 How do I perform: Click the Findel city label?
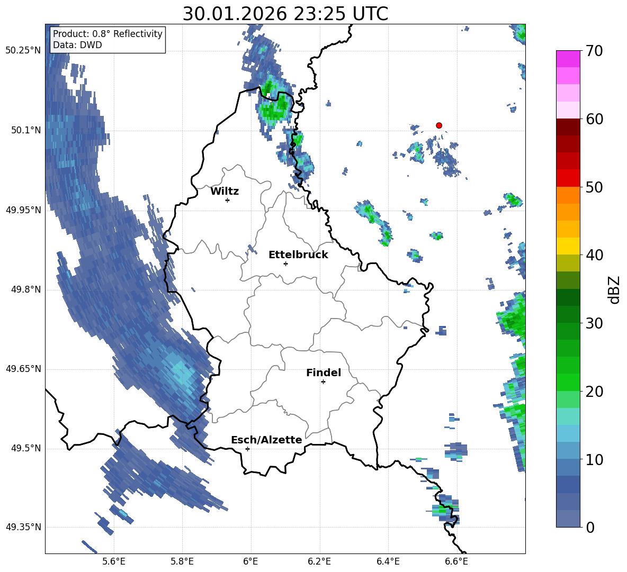324,373
